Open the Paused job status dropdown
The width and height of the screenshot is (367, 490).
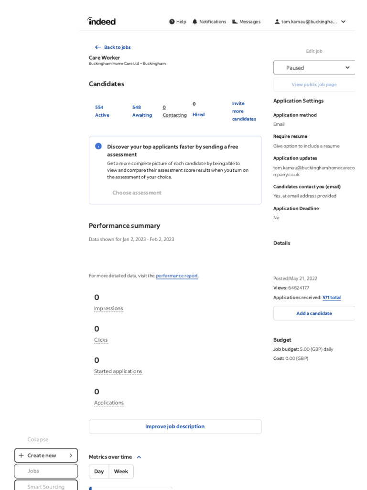coord(314,67)
